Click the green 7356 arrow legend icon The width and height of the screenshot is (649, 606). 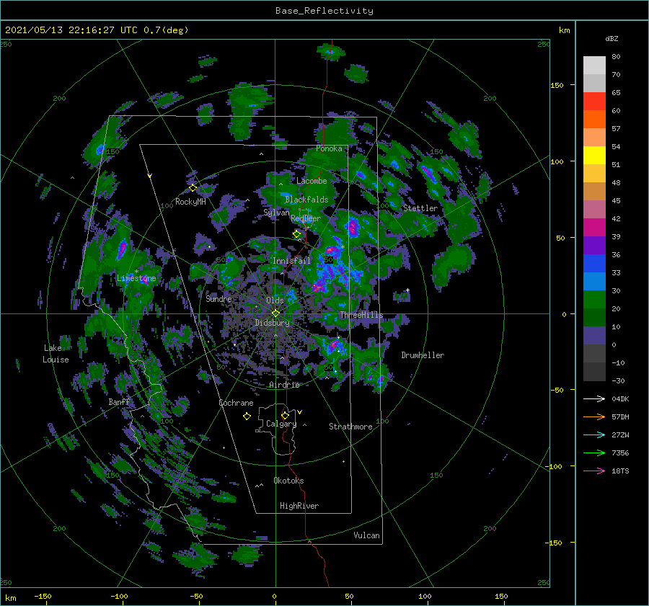594,453
